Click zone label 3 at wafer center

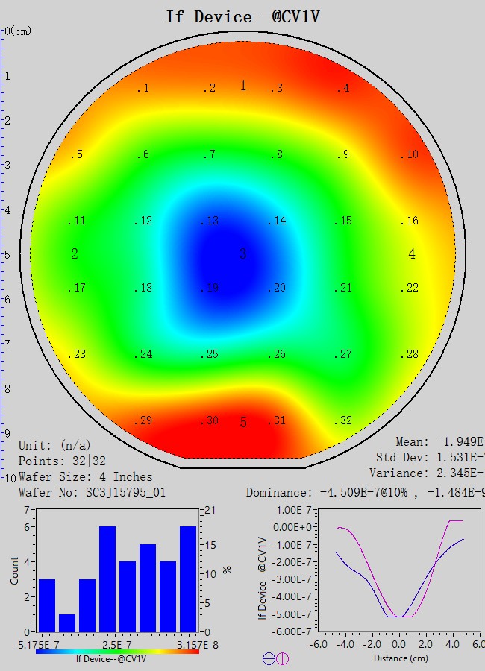pyautogui.click(x=242, y=254)
